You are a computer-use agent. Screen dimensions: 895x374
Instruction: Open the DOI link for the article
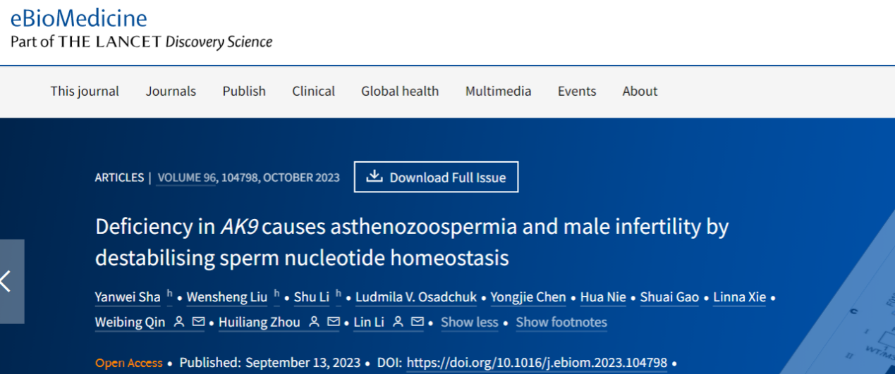(x=537, y=363)
